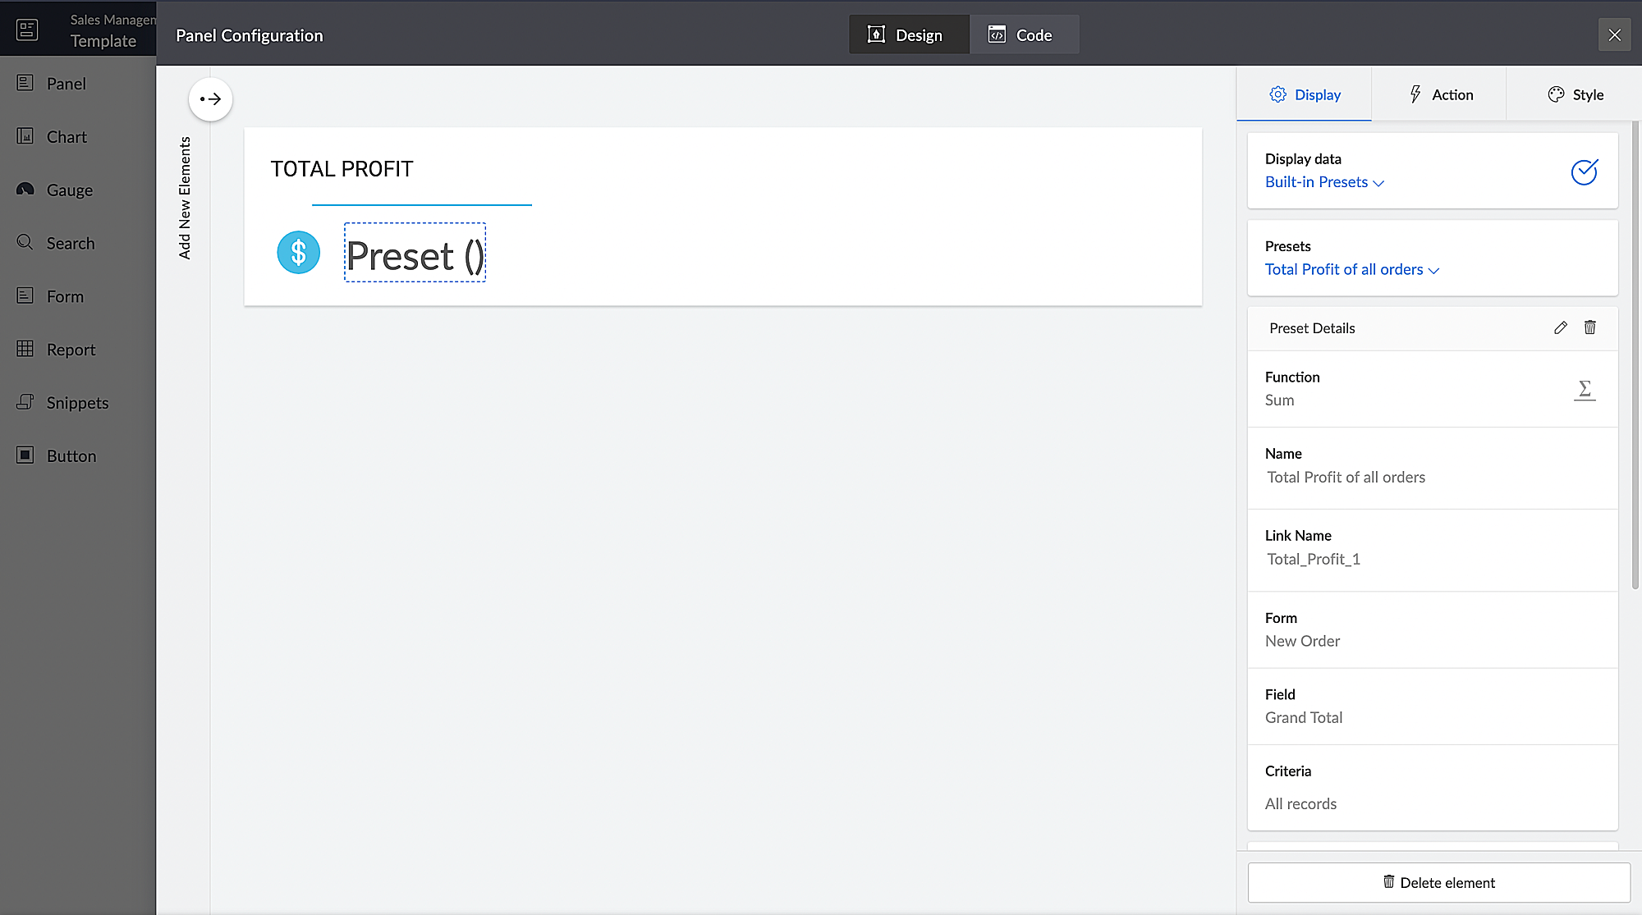Click the blue dollar sign icon
This screenshot has height=915, width=1642.
298,253
